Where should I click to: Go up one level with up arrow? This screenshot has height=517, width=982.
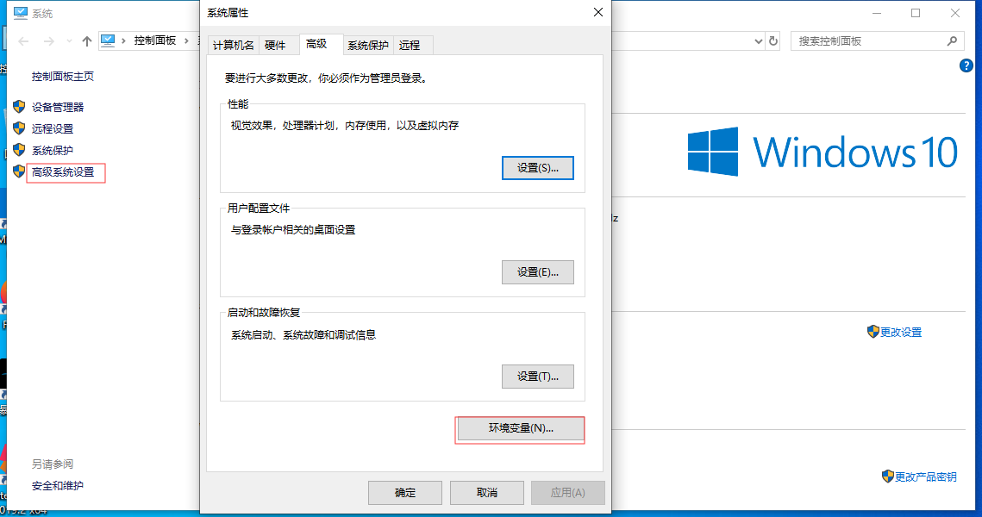87,41
